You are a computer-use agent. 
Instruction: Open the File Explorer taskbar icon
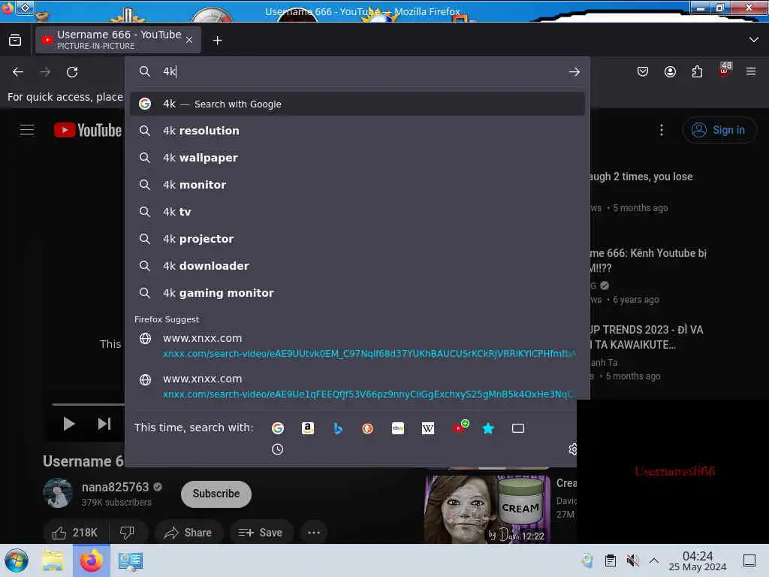click(52, 560)
